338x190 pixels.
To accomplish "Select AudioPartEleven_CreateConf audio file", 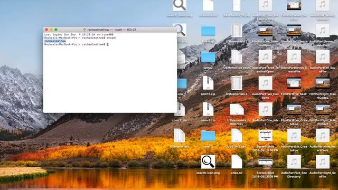I will point(323,31).
